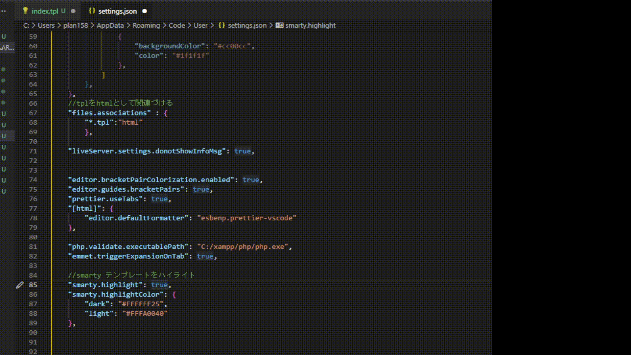The image size is (631, 355).
Task: Click the "smarty.highlight" key on line 85
Action: point(105,285)
